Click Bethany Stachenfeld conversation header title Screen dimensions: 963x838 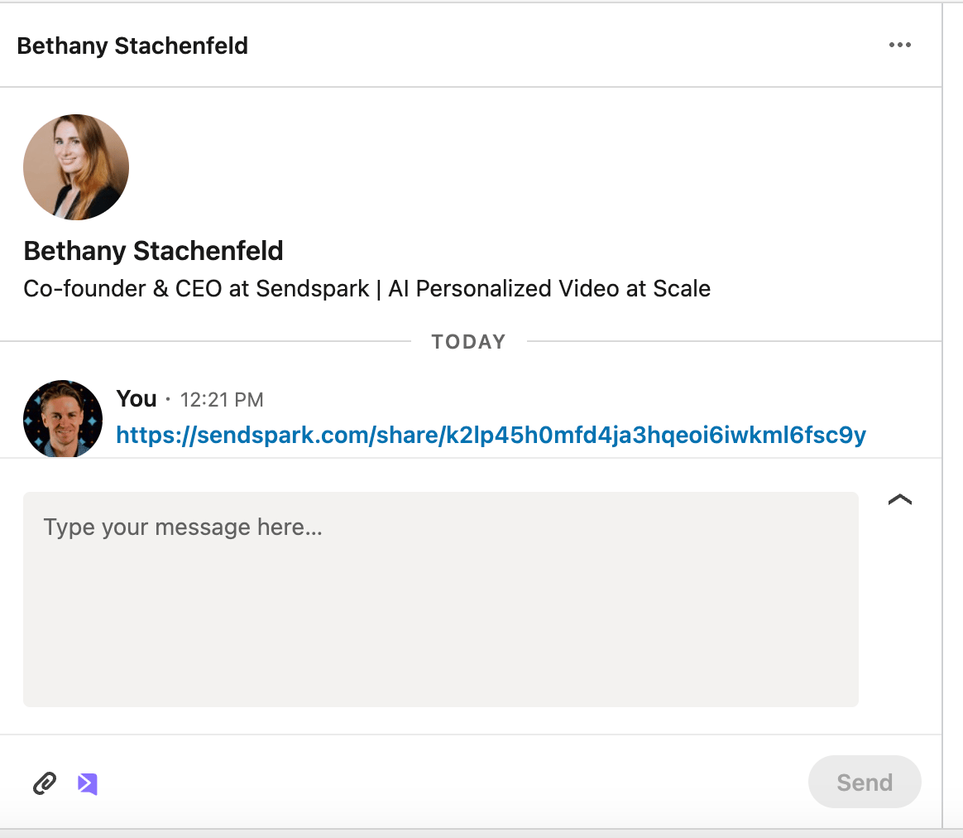[x=132, y=46]
